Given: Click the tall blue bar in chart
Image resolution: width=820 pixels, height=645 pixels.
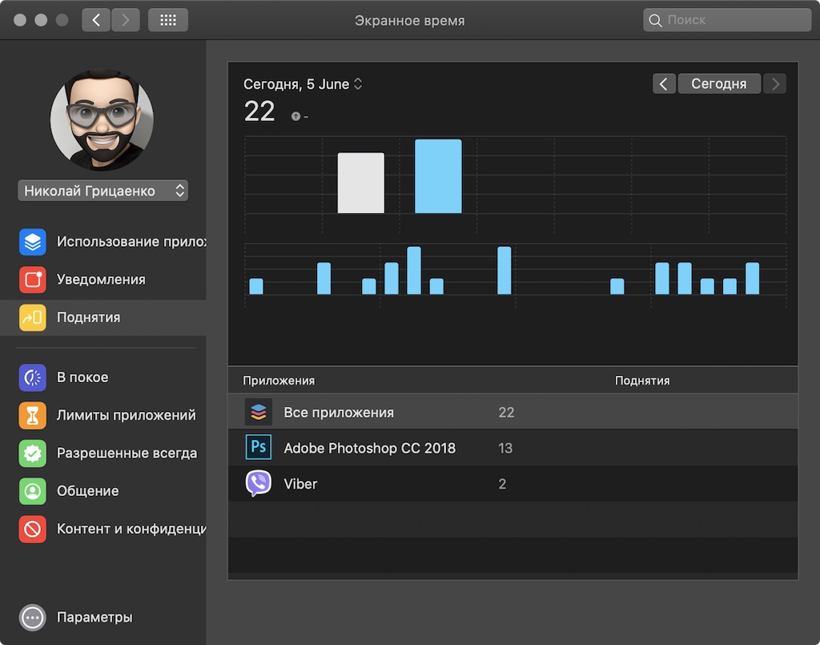Looking at the screenshot, I should [438, 175].
